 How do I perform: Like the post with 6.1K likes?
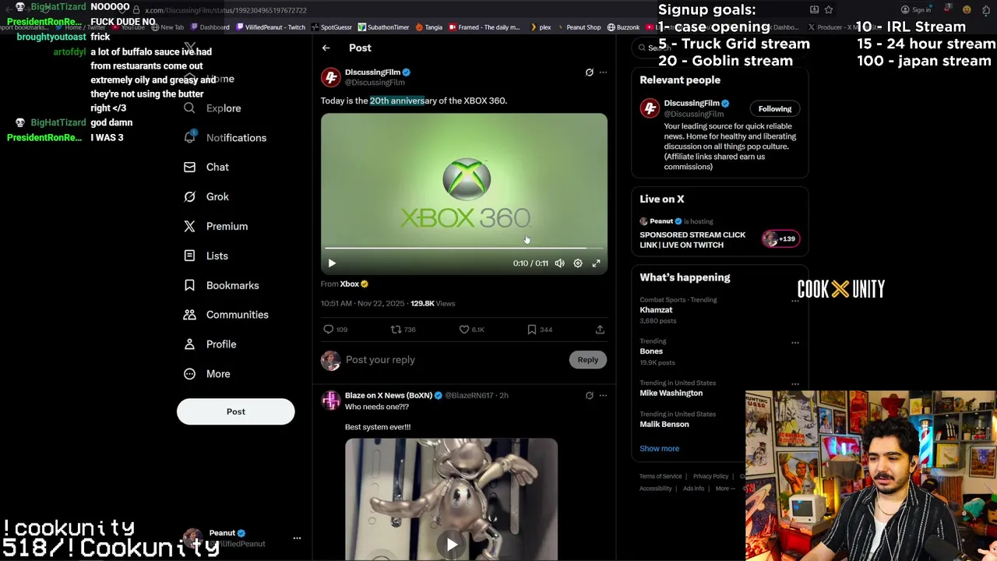464,330
